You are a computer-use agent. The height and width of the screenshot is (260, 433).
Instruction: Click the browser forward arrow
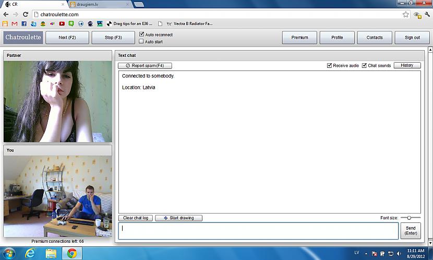[16, 15]
